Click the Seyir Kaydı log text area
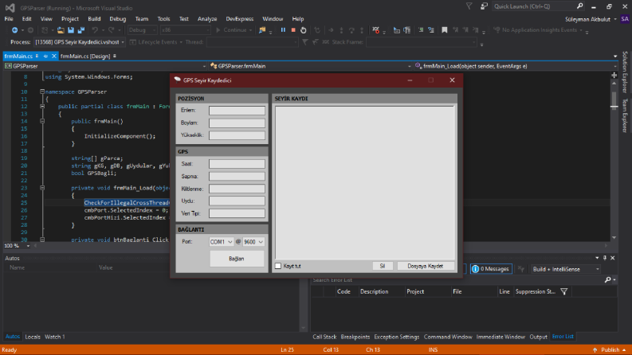The image size is (632, 355). pyautogui.click(x=365, y=183)
